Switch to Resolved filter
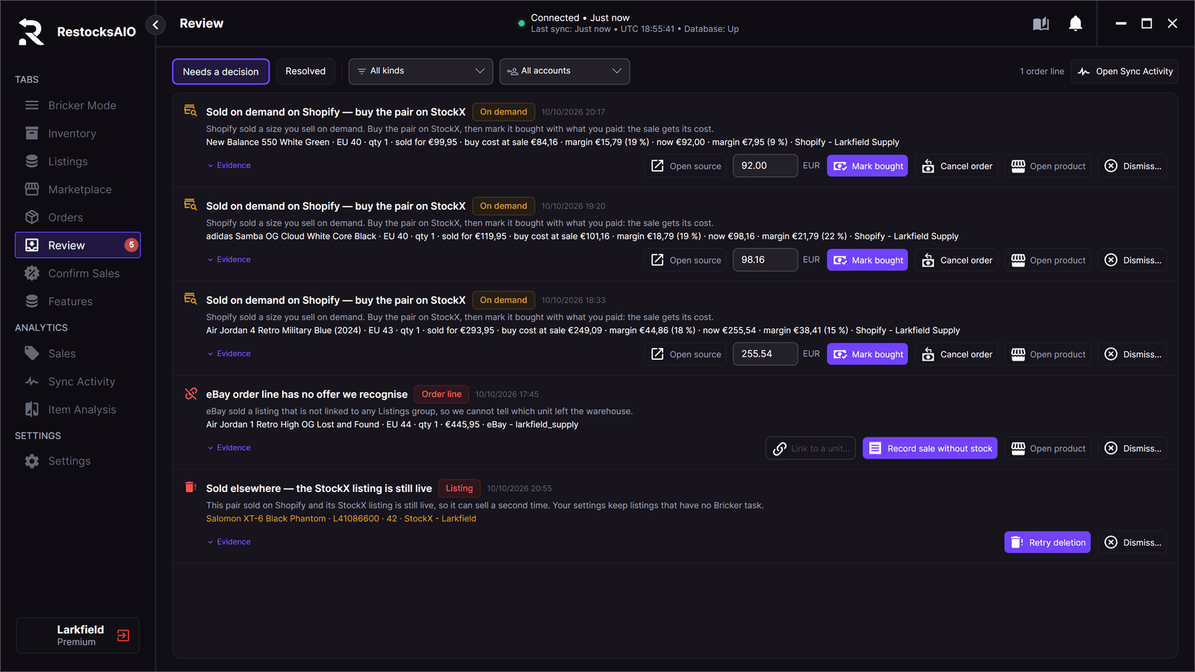This screenshot has height=672, width=1195. point(305,72)
